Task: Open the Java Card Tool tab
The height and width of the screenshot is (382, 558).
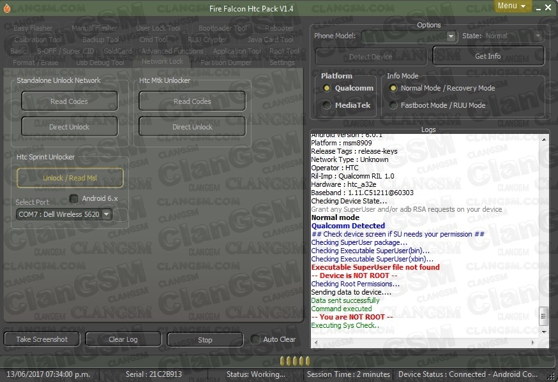Action: coord(271,40)
